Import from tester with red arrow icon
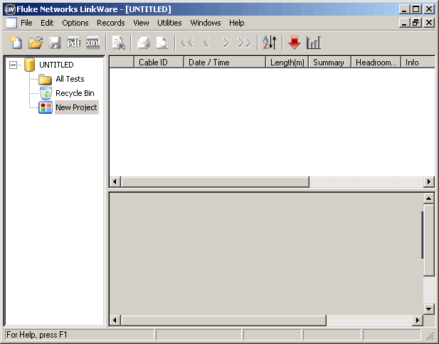This screenshot has width=439, height=344. click(295, 43)
